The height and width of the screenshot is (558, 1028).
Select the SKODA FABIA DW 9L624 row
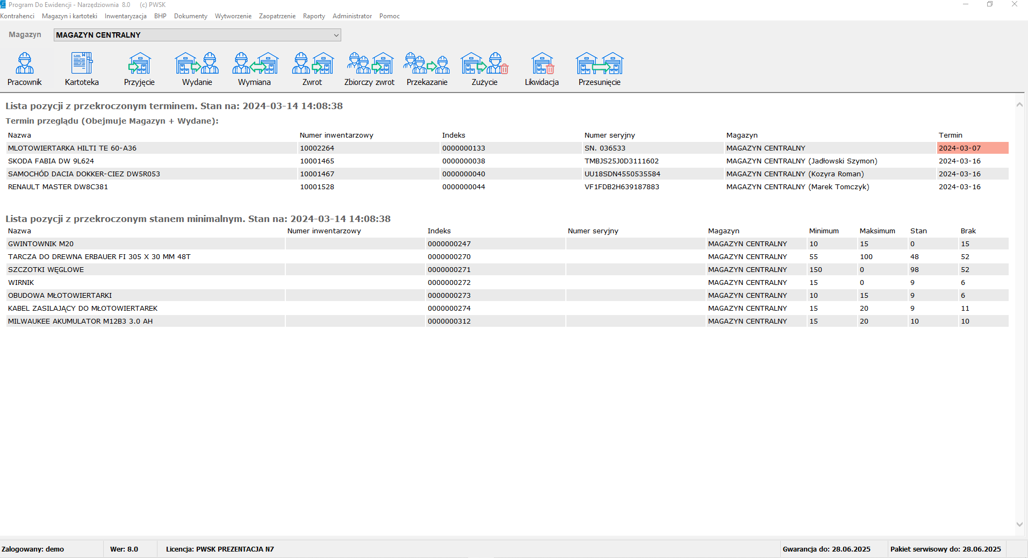click(x=51, y=161)
